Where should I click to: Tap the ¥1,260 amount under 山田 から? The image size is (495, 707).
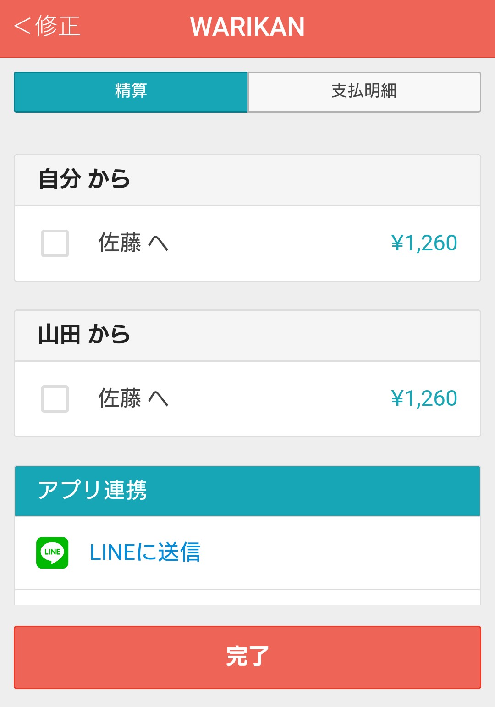coord(424,399)
